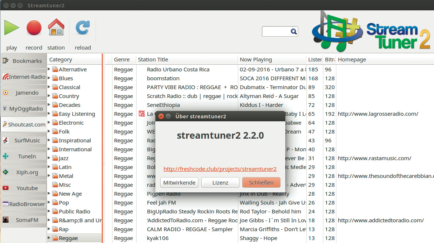This screenshot has height=243, width=434.
Task: Open the freshcode.club project link
Action: pyautogui.click(x=220, y=169)
